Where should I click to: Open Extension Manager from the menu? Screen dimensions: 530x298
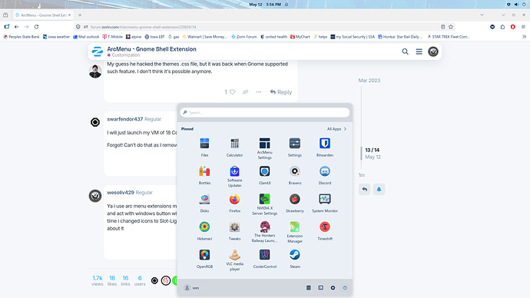point(295,232)
